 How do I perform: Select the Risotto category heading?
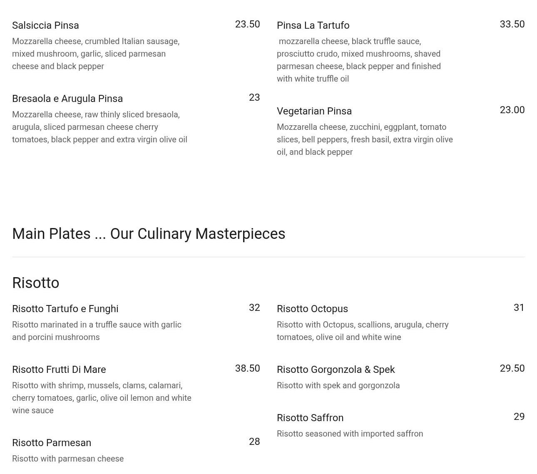[x=36, y=283]
